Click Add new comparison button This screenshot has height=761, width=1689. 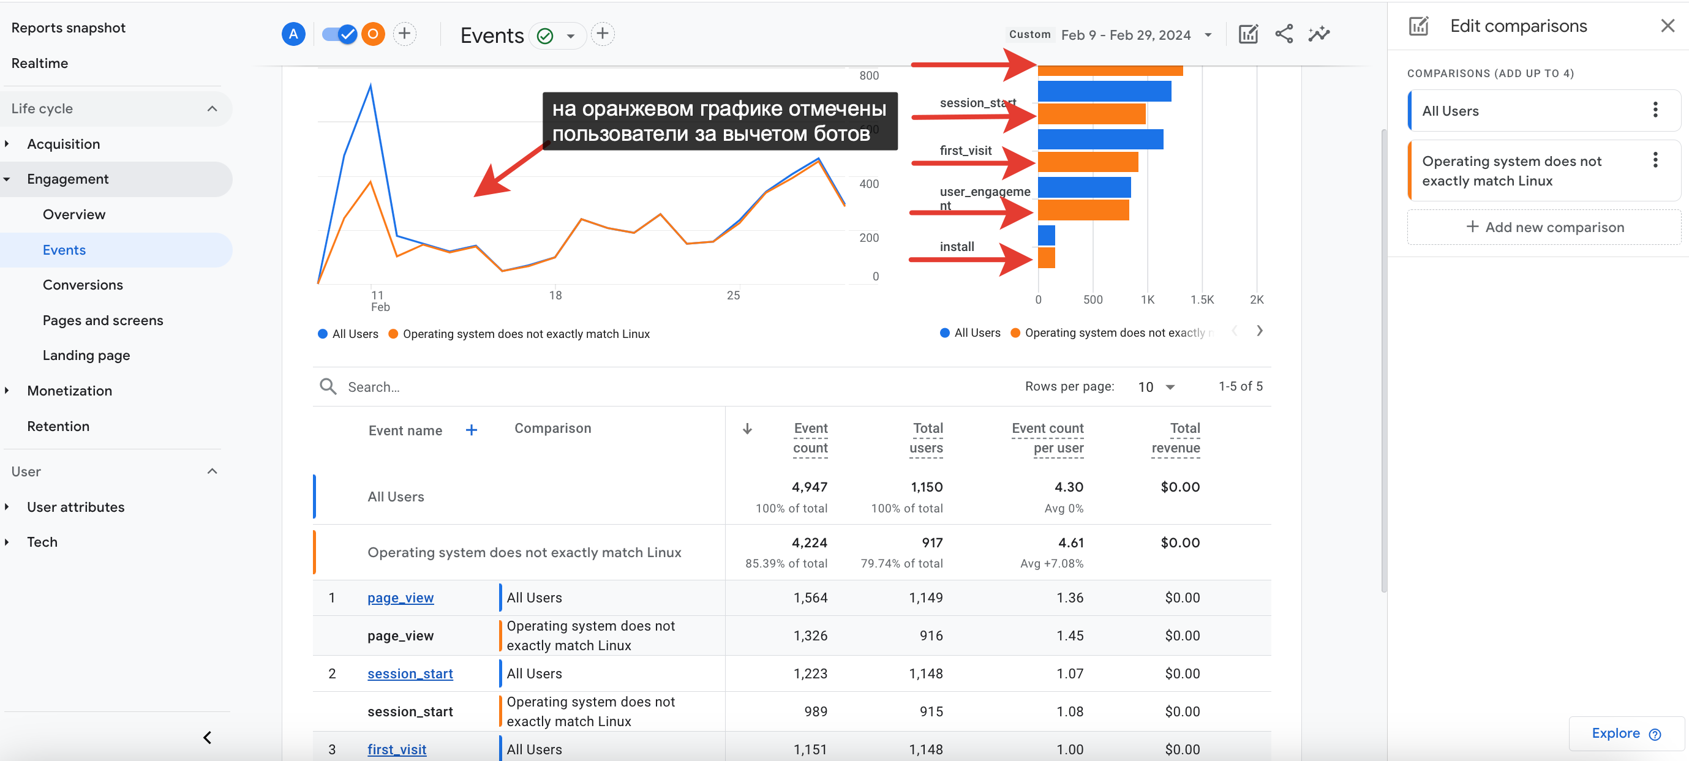pos(1544,227)
